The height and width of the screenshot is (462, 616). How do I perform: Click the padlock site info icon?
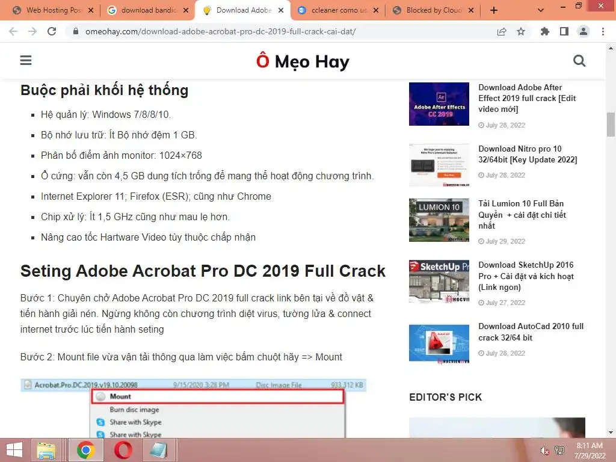[76, 31]
